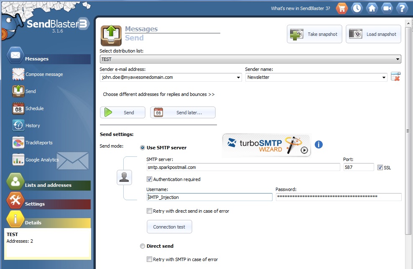Screen dimensions: 413x269
Task: Open the History clock icon
Action: click(x=18, y=125)
